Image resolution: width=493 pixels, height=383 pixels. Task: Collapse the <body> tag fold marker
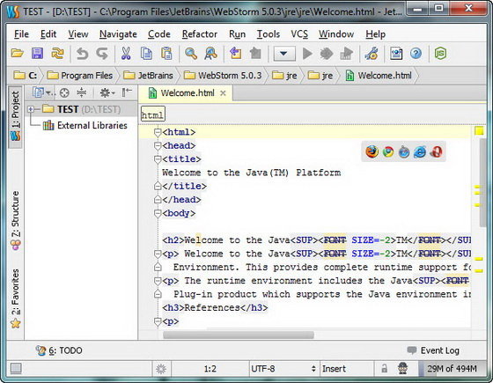[x=158, y=214]
